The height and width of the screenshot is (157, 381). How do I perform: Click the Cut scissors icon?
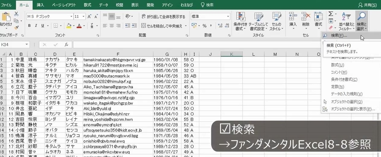(x=16, y=14)
